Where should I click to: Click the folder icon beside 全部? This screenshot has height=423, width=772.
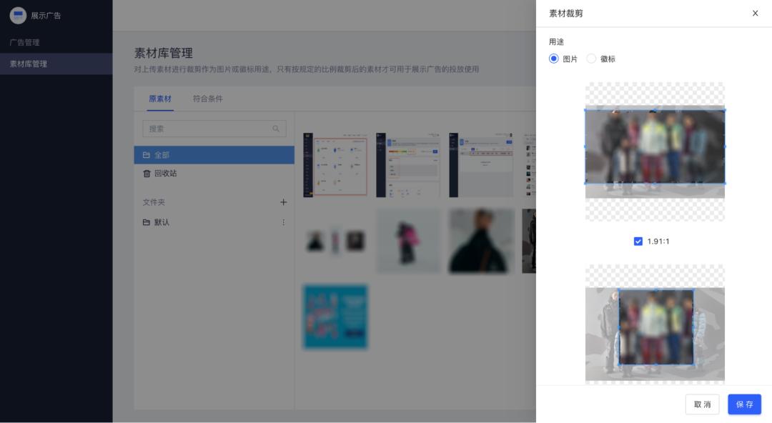[x=146, y=154]
